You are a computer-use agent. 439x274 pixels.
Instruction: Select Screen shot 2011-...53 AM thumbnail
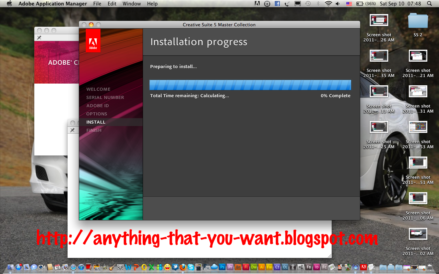point(418,127)
